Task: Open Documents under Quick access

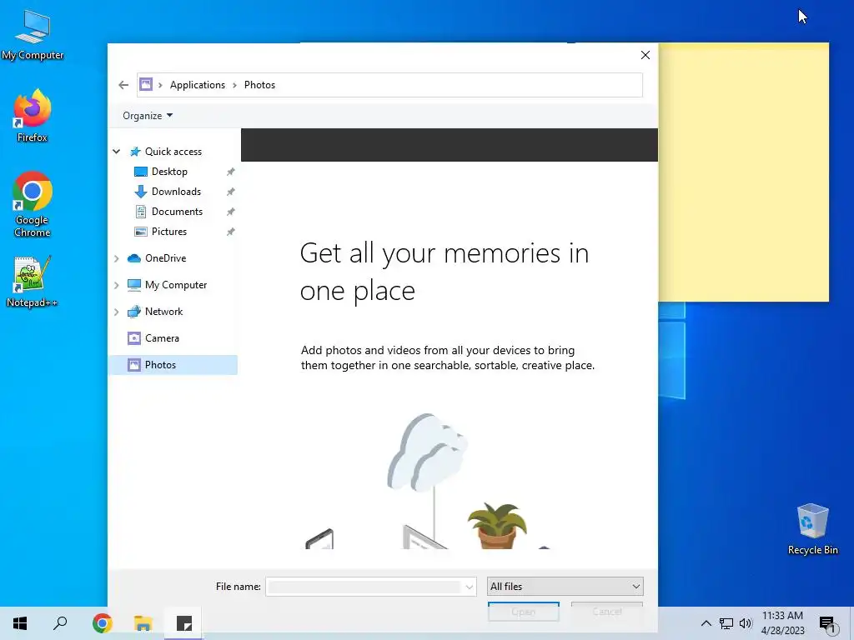Action: 177,212
